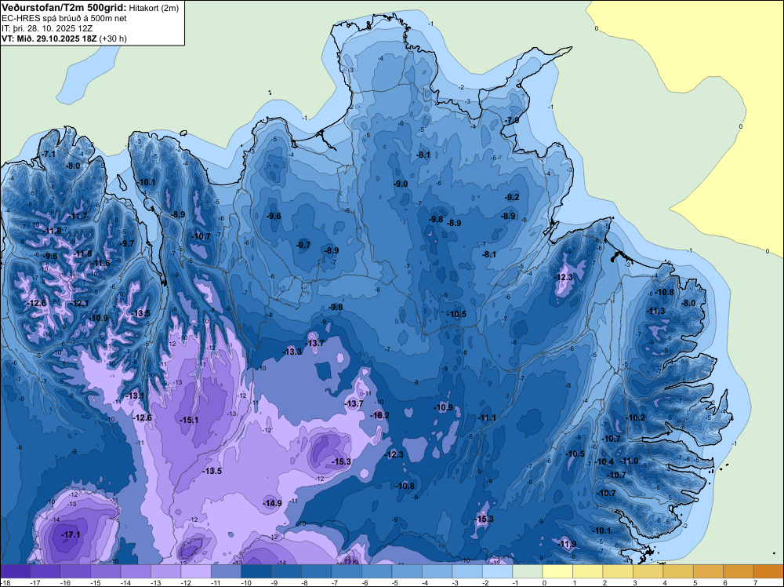
Task: Click the "(+30 h)" forecast lead text
Action: pyautogui.click(x=113, y=38)
